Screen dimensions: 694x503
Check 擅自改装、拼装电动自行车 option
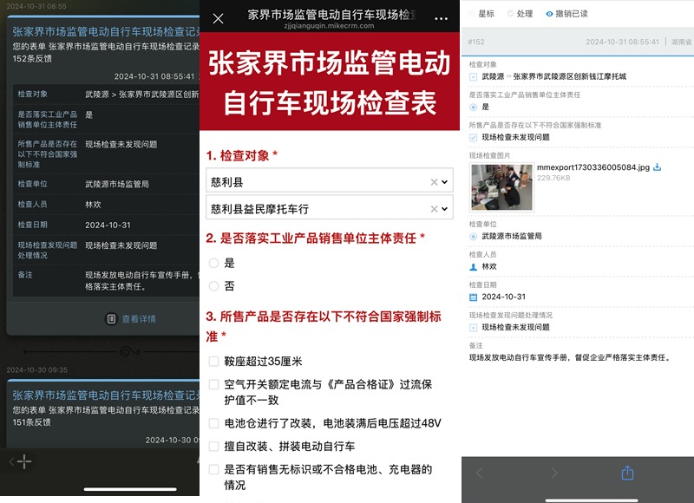click(x=214, y=447)
